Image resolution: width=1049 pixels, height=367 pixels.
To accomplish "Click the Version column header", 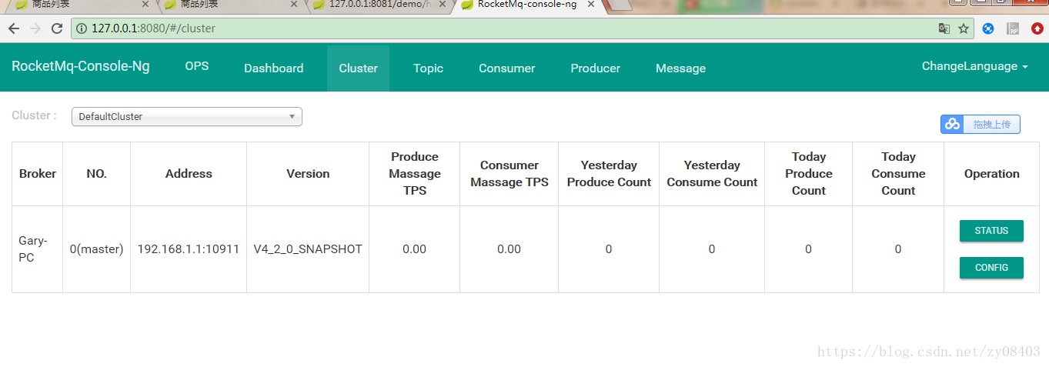I will click(308, 174).
